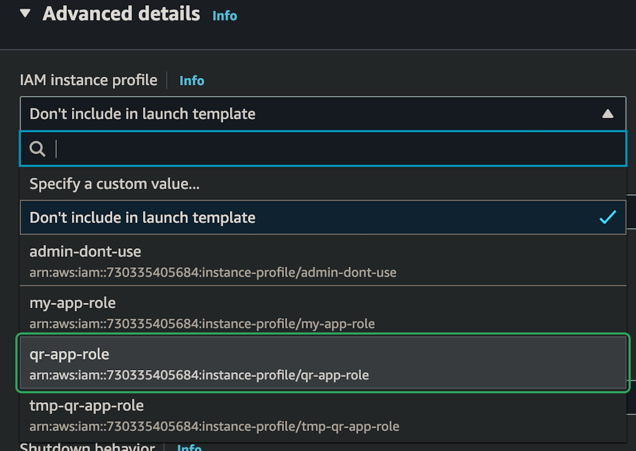Screen dimensions: 636x451
Task: Choose 'Specify a custom value...' option
Action: (323, 184)
